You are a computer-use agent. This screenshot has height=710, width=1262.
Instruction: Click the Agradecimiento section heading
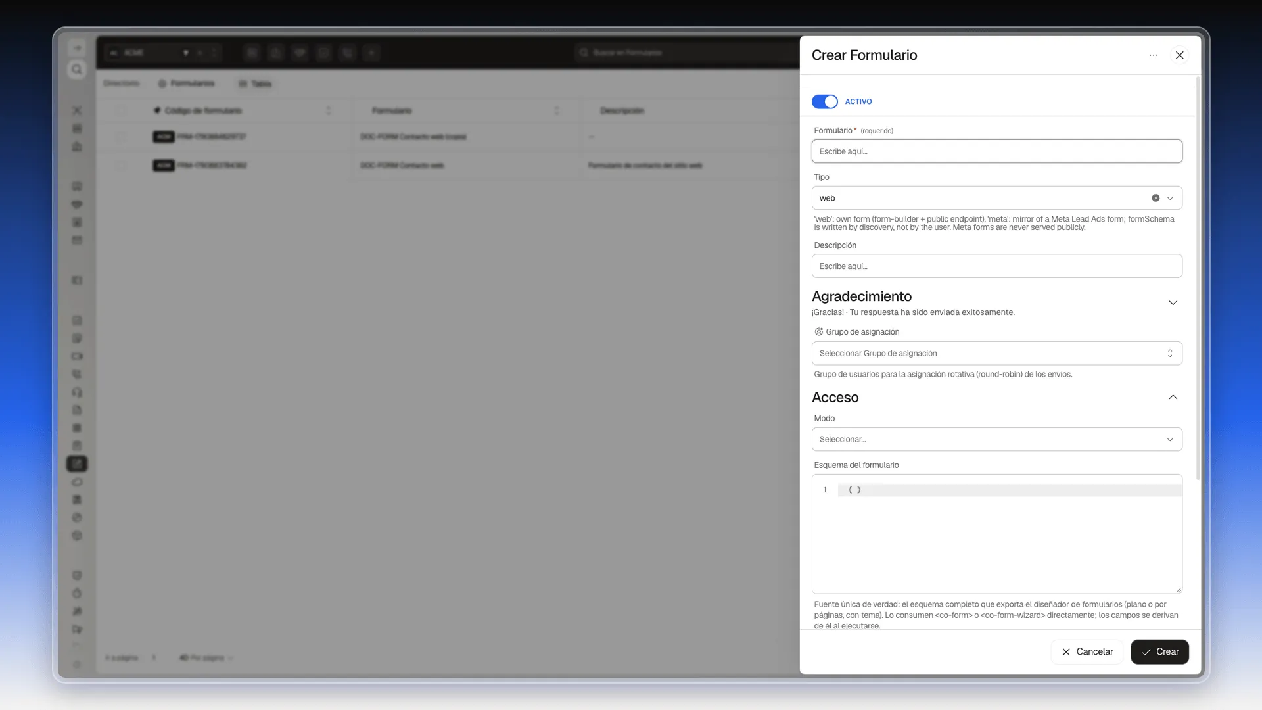coord(861,296)
